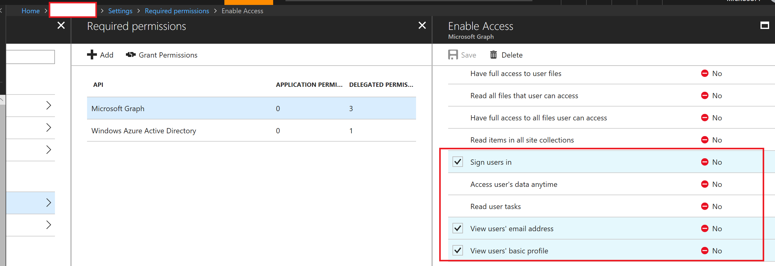The image size is (775, 266).
Task: Click the red No icon for Have full access to user files
Action: pos(705,73)
